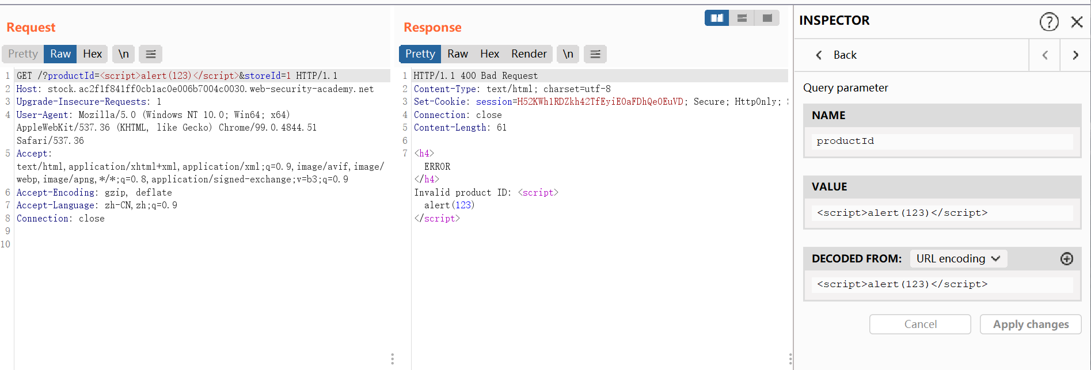Click response Connection: close header
The image size is (1091, 370).
tap(458, 115)
